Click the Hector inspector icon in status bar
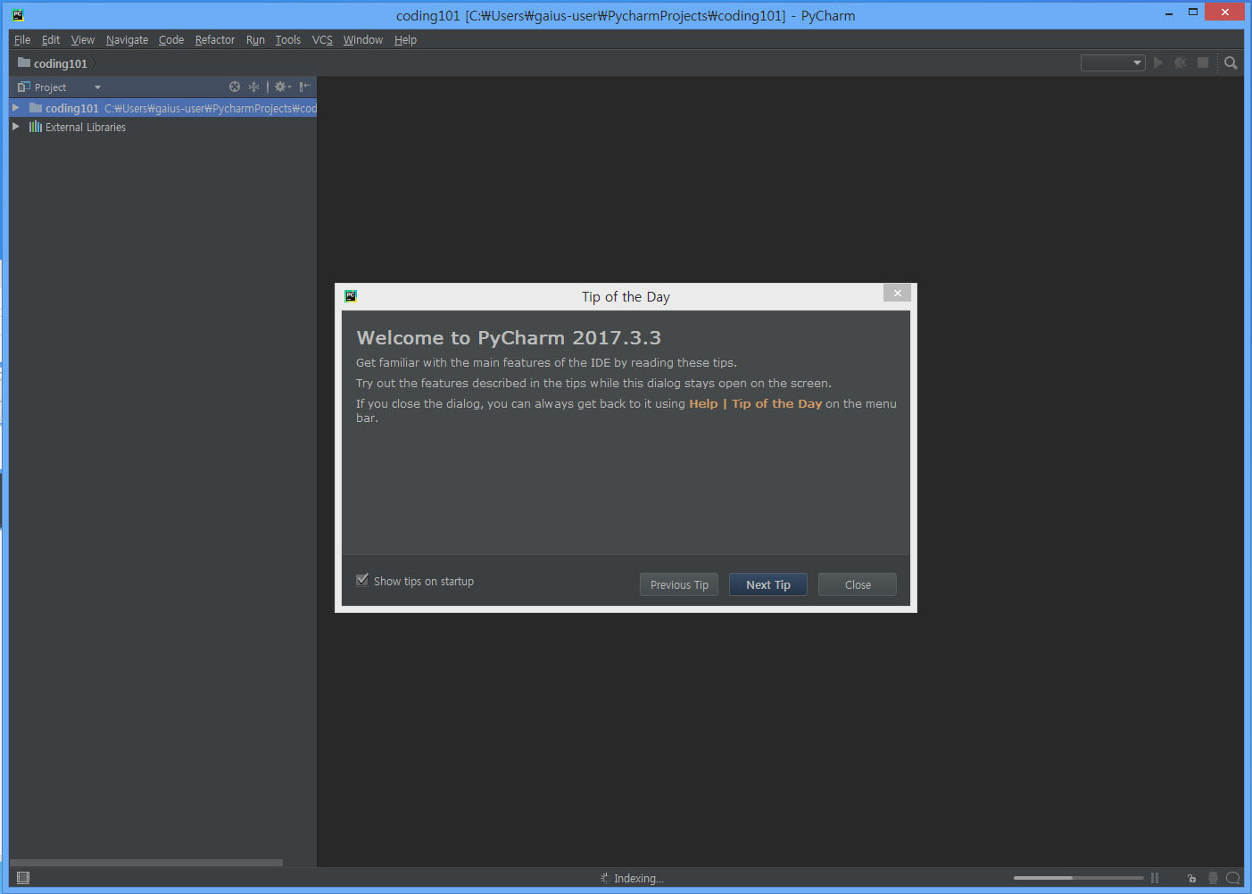The image size is (1252, 894). pos(1213,878)
